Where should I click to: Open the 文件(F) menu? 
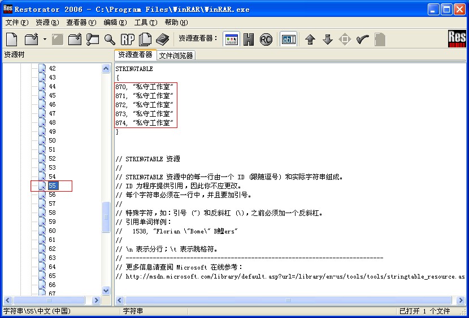click(x=16, y=23)
